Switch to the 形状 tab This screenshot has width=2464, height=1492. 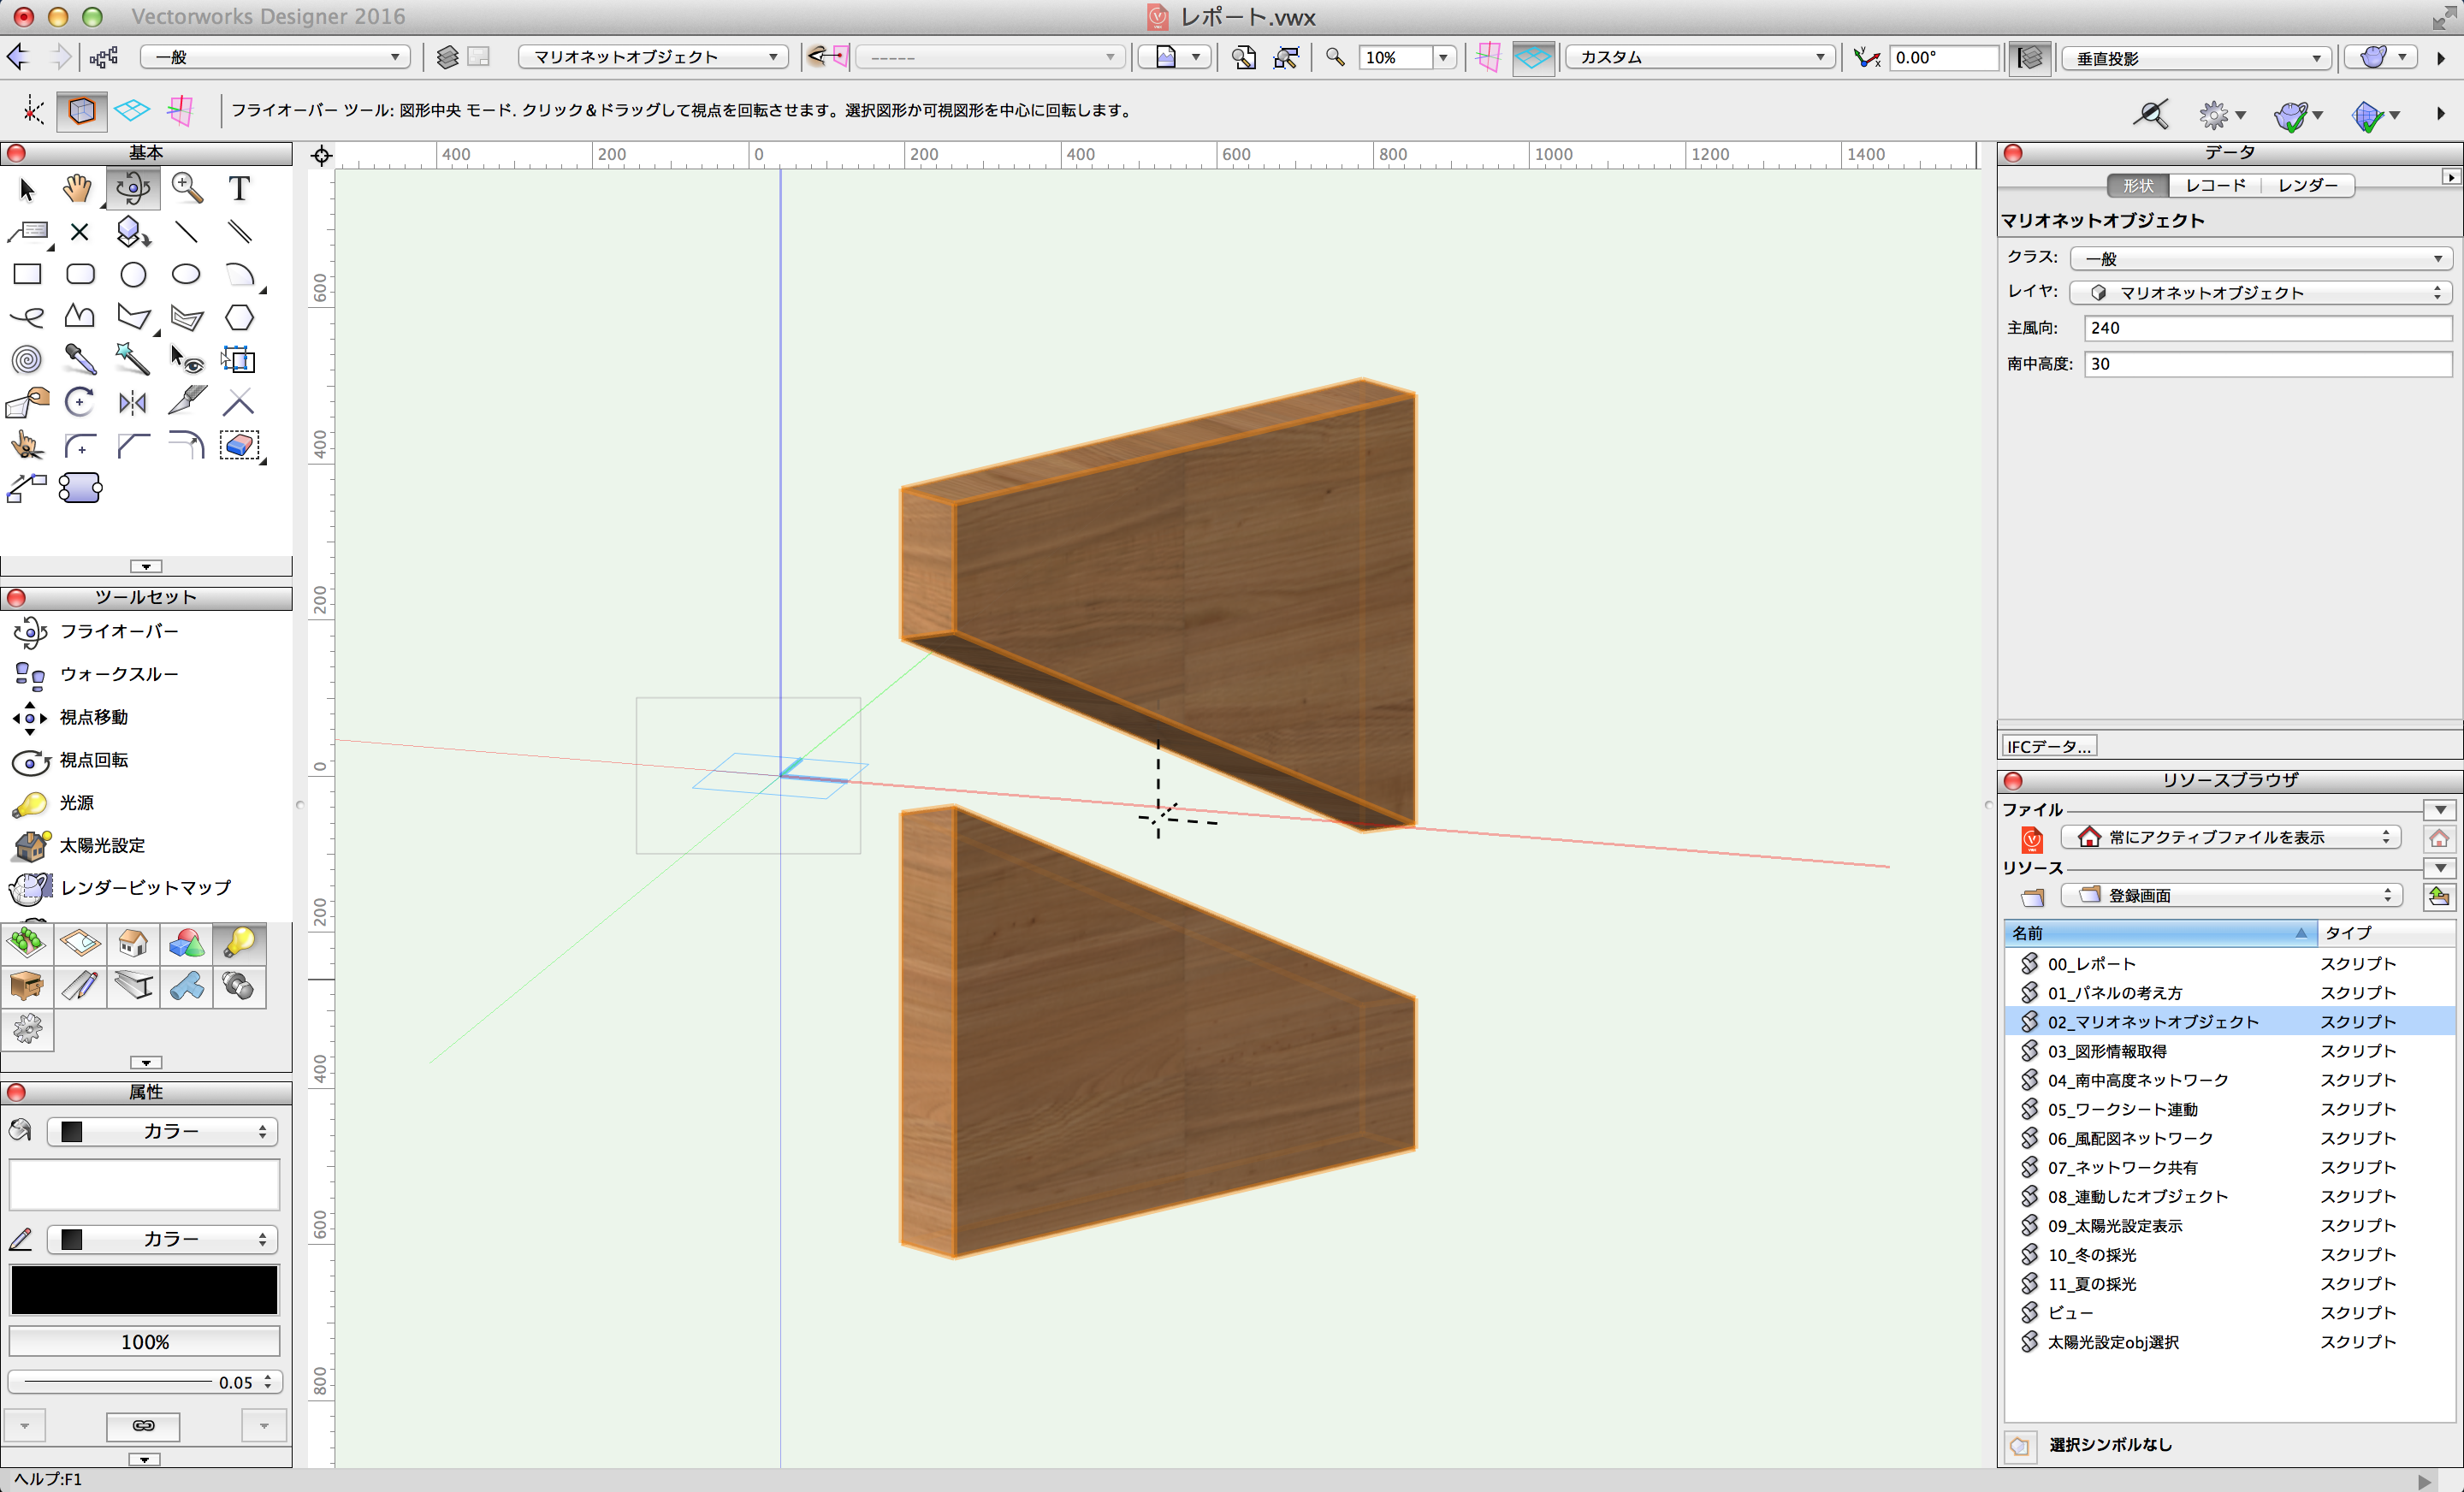(2138, 185)
